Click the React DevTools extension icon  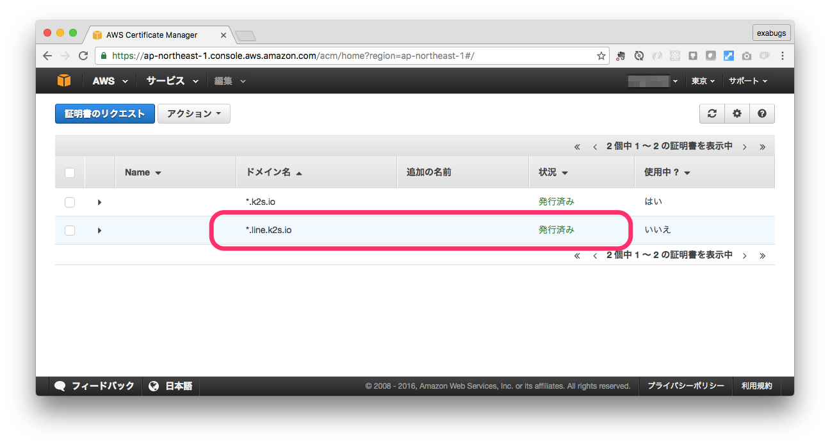pos(674,56)
